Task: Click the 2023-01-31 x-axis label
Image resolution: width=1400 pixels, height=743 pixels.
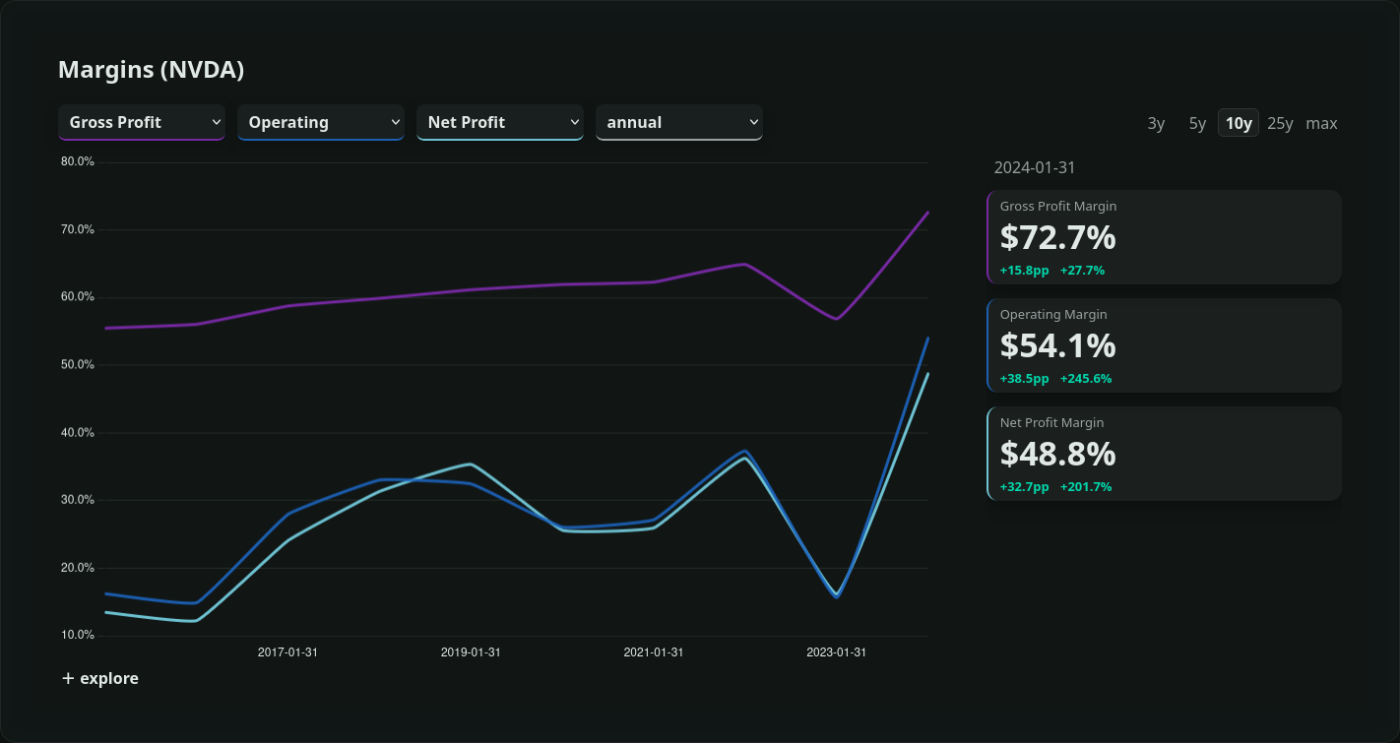Action: (x=836, y=652)
